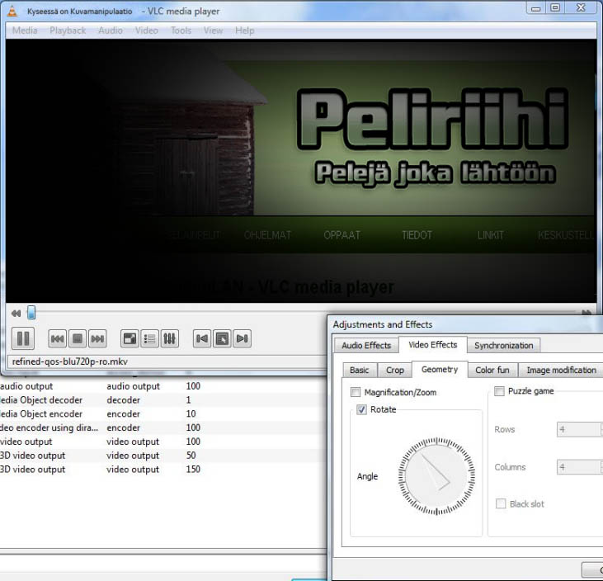Image resolution: width=603 pixels, height=581 pixels.
Task: Go to previous media in playlist
Action: pyautogui.click(x=57, y=338)
